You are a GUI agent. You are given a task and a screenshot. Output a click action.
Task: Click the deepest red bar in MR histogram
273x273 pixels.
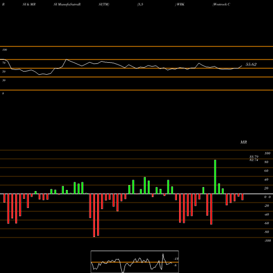(x=94, y=215)
